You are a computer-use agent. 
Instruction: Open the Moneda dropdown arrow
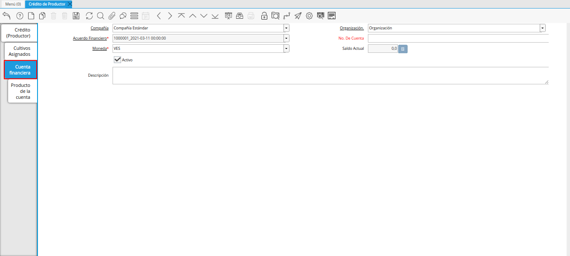286,49
